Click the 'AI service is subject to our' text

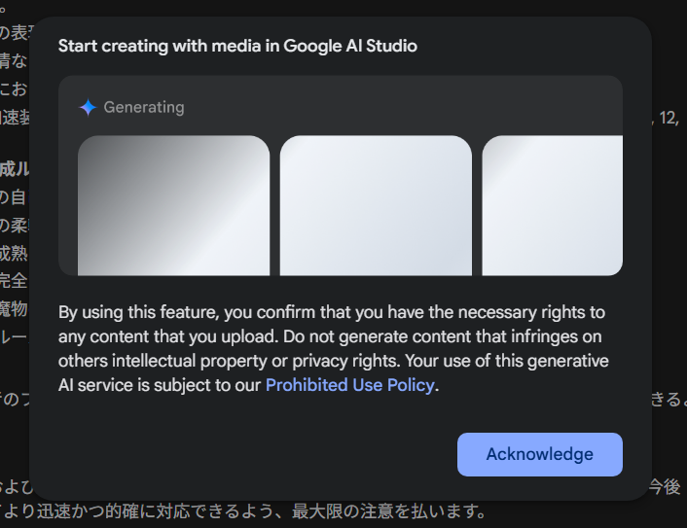(x=161, y=385)
